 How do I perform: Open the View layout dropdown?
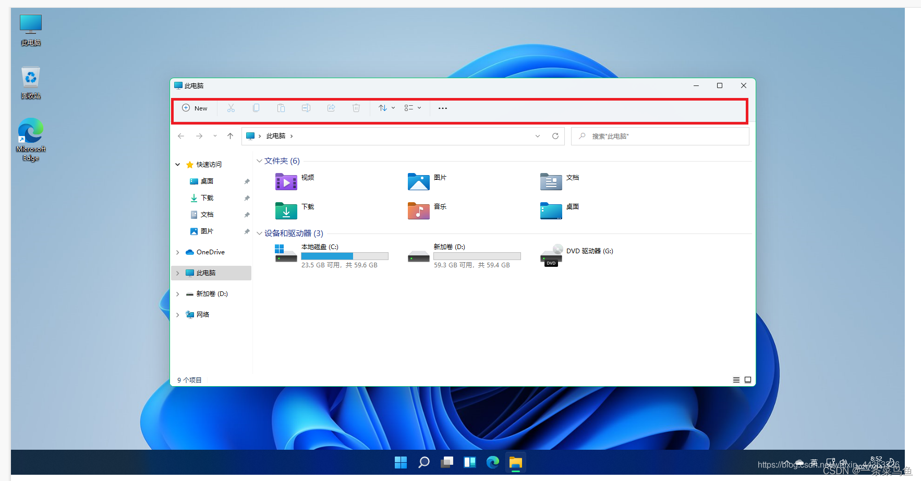[413, 108]
